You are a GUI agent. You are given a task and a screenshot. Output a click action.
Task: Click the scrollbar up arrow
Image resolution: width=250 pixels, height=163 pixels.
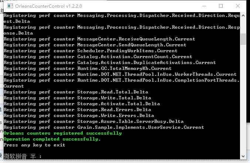[x=243, y=15]
